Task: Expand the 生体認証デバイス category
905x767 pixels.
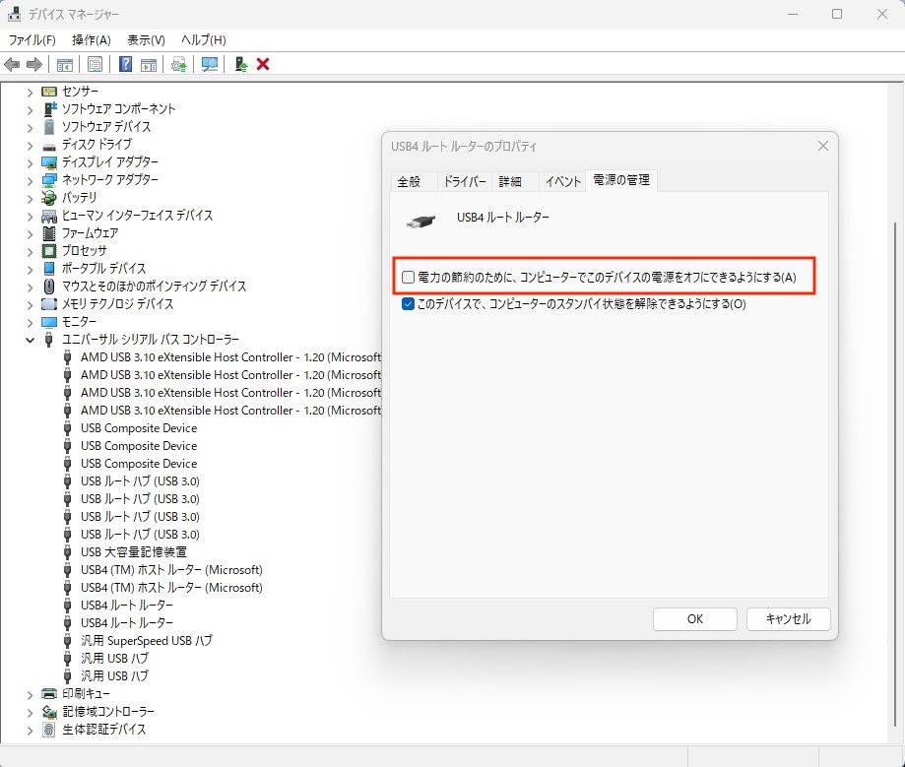Action: pyautogui.click(x=30, y=730)
